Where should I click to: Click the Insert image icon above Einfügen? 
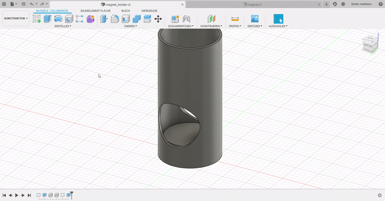(255, 19)
